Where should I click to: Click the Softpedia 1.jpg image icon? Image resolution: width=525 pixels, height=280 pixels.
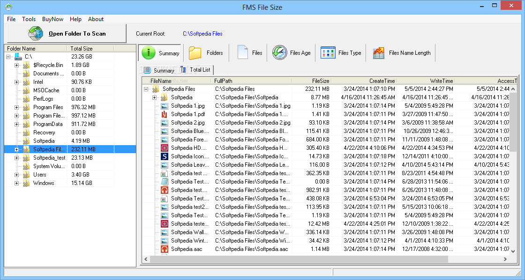point(165,106)
